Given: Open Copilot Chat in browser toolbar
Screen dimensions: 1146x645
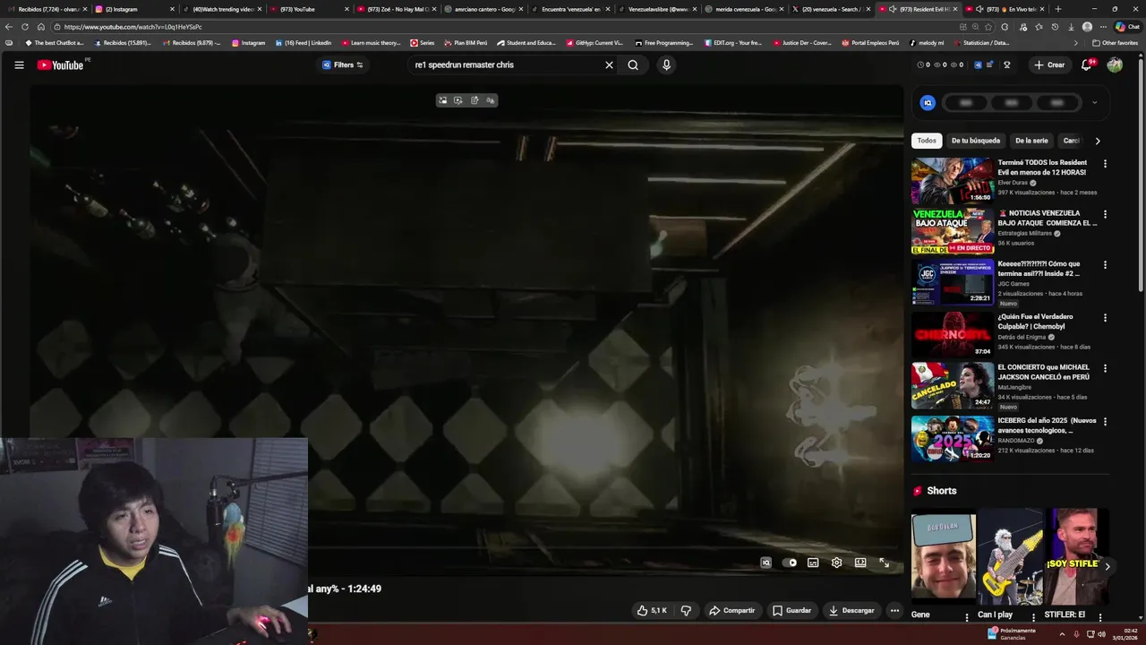Looking at the screenshot, I should (1127, 27).
